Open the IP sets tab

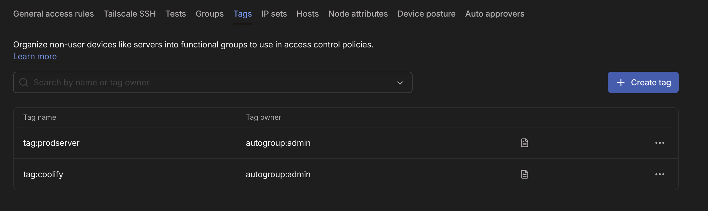coord(274,14)
